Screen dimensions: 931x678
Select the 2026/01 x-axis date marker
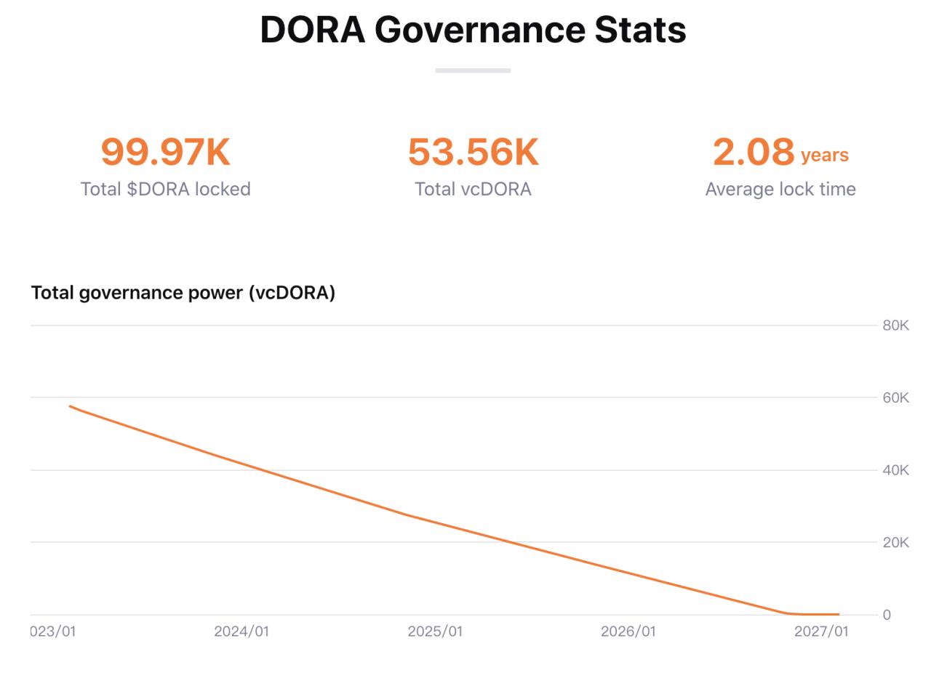pos(628,631)
